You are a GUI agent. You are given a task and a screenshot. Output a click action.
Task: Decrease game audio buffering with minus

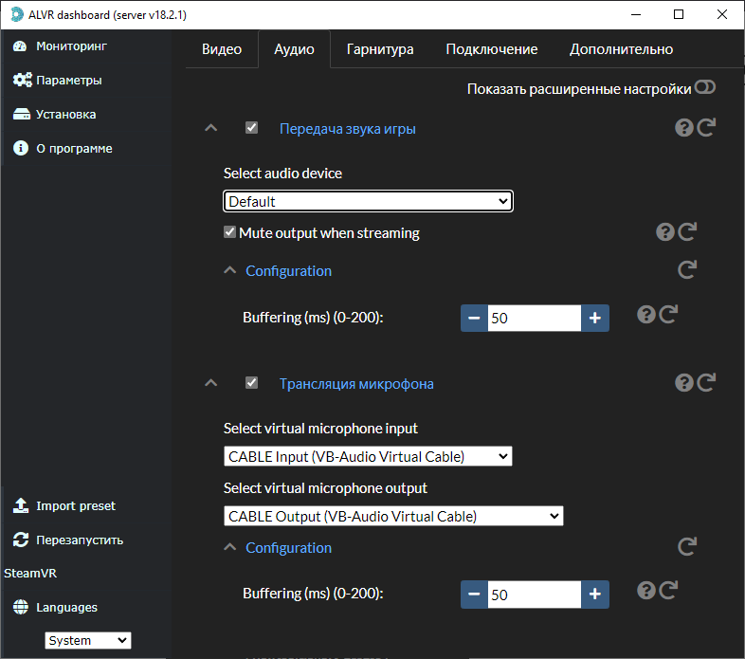(474, 318)
